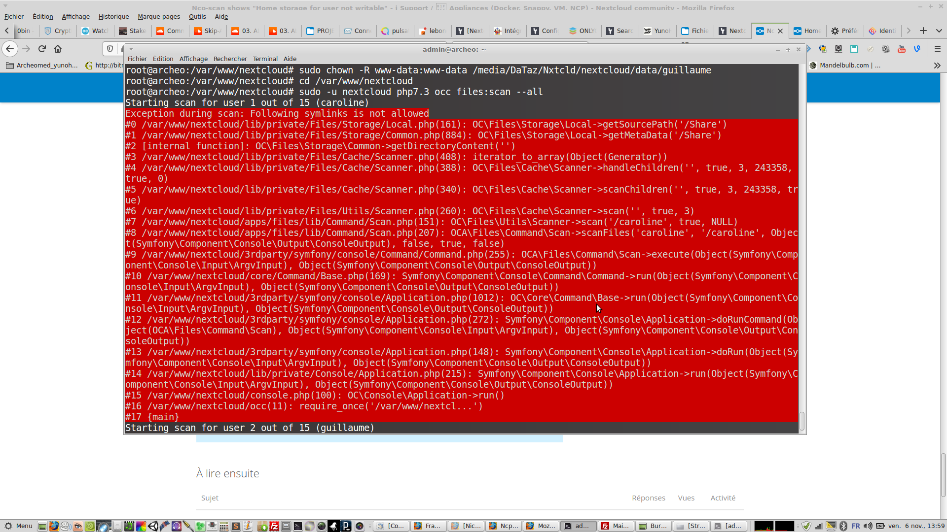
Task: Expand the list all tabs chevron
Action: point(939,31)
